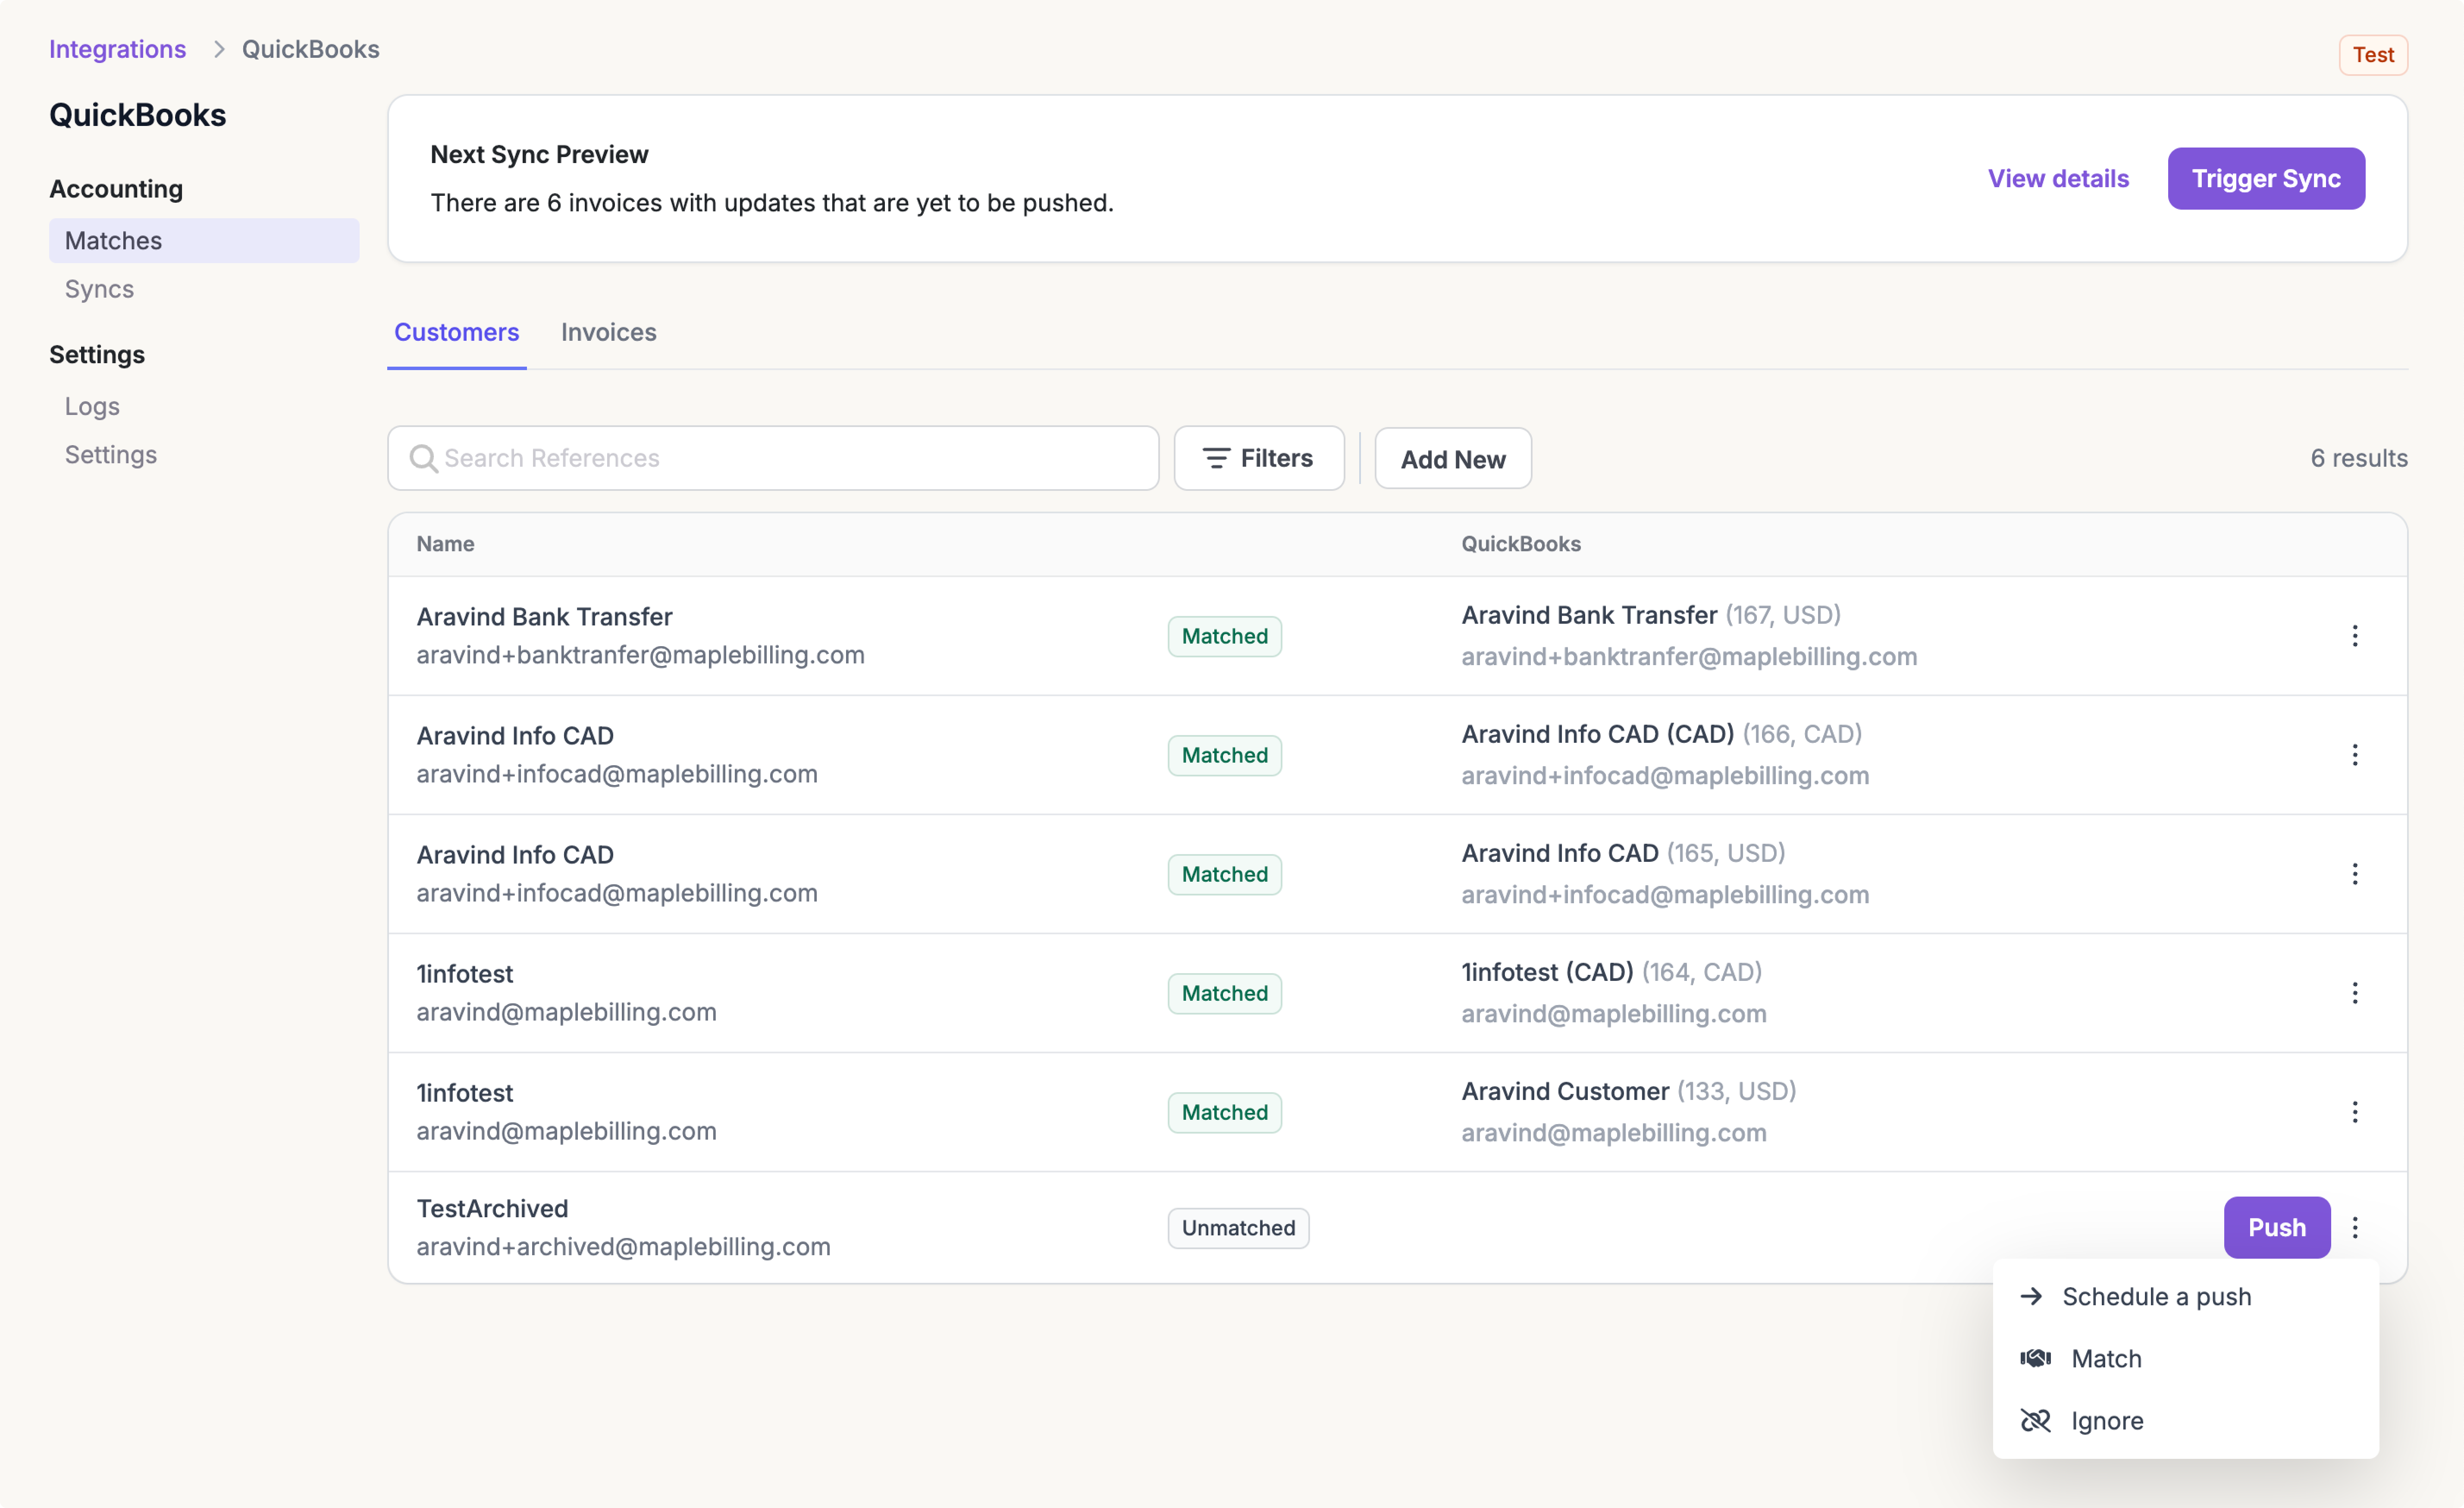2464x1508 pixels.
Task: Open options menu for 1infotest (CAD) row
Action: click(x=2354, y=993)
